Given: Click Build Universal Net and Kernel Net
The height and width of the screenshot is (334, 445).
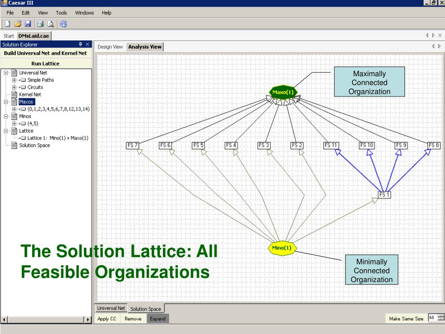Looking at the screenshot, I should tap(45, 53).
